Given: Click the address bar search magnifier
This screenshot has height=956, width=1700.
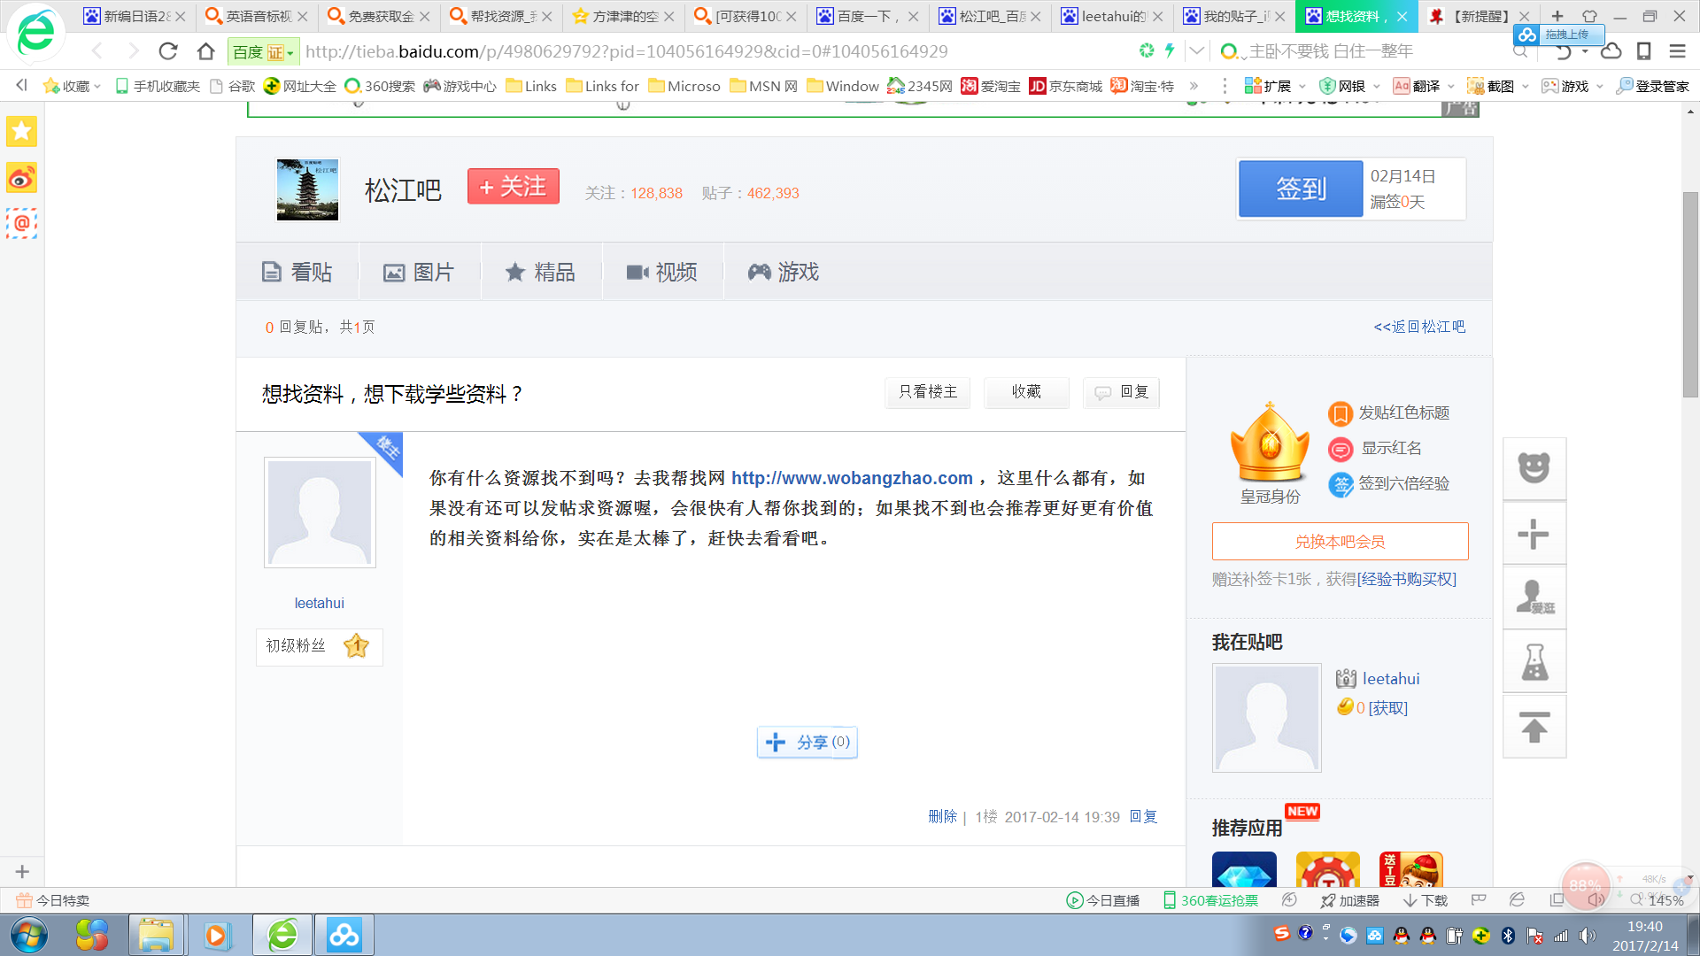Looking at the screenshot, I should 1520,51.
